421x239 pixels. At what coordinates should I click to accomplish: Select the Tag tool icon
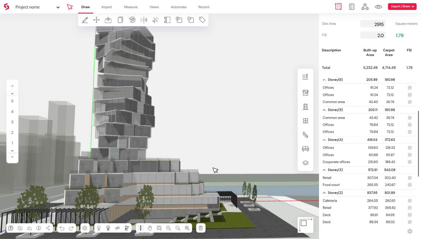(x=202, y=20)
